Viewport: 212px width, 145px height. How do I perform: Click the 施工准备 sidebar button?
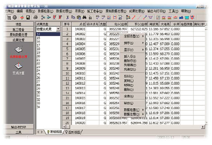point(18,29)
